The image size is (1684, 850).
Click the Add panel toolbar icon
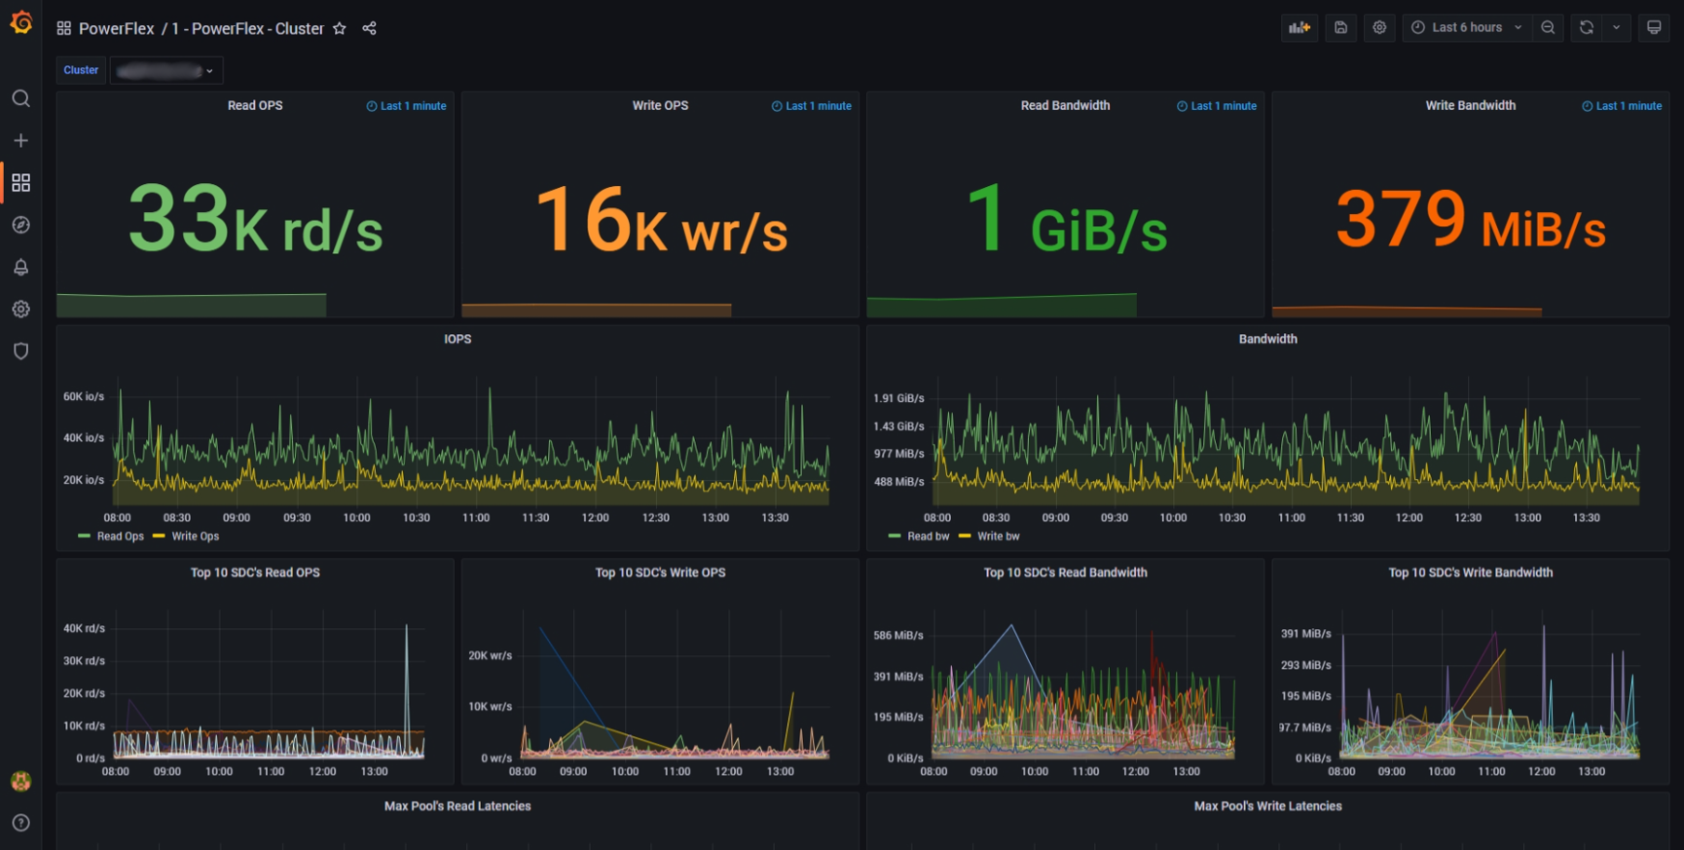[1300, 27]
